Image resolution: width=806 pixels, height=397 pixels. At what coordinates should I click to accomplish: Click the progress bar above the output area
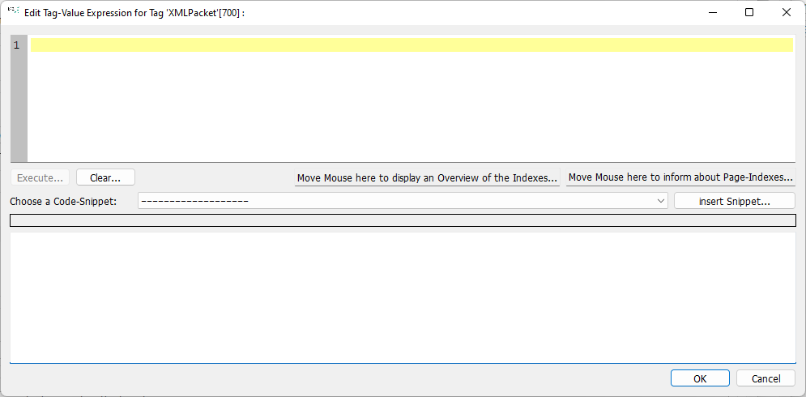click(403, 220)
